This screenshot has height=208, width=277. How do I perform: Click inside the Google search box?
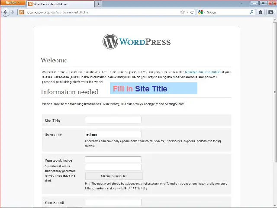tap(228, 12)
